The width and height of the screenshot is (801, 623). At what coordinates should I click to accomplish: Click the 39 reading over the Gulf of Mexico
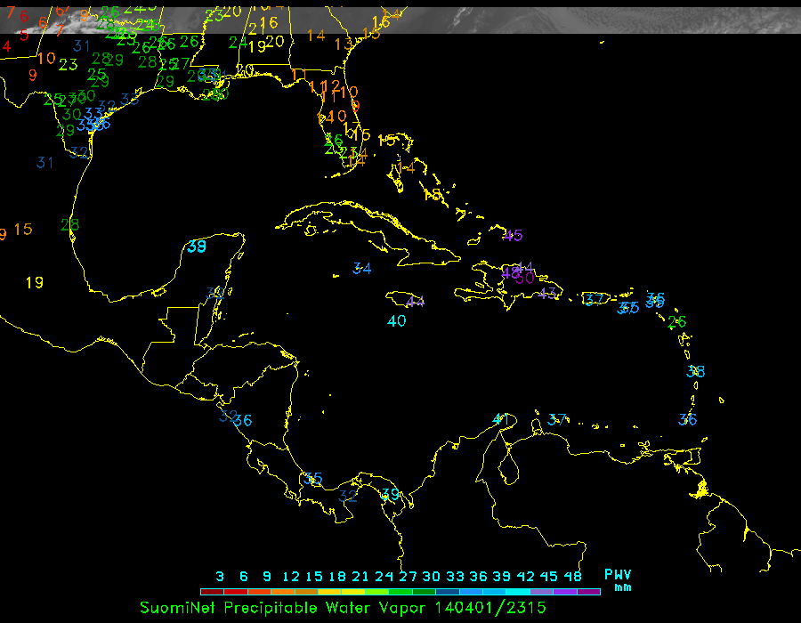(x=197, y=247)
